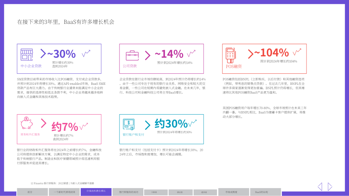Click the trend arrow beside blue 约30%
This screenshot has width=349, height=196.
coord(193,123)
